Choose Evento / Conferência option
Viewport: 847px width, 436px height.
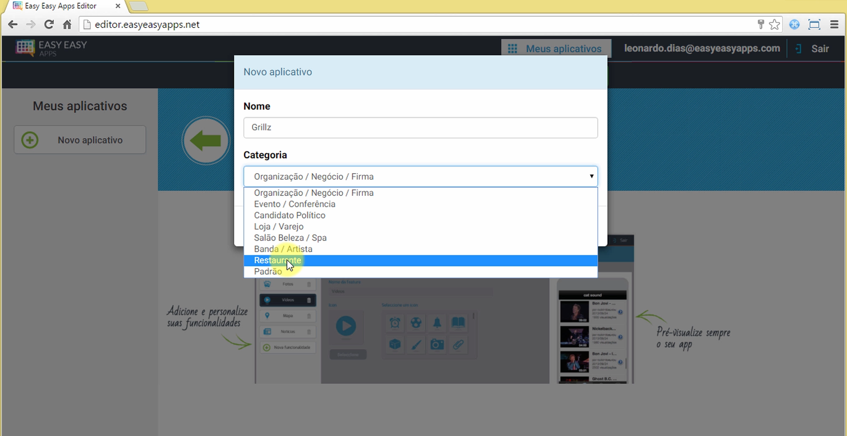294,204
